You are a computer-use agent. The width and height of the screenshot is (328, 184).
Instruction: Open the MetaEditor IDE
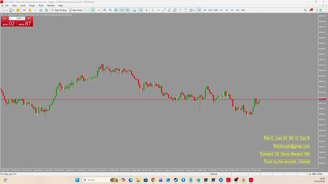point(24,10)
